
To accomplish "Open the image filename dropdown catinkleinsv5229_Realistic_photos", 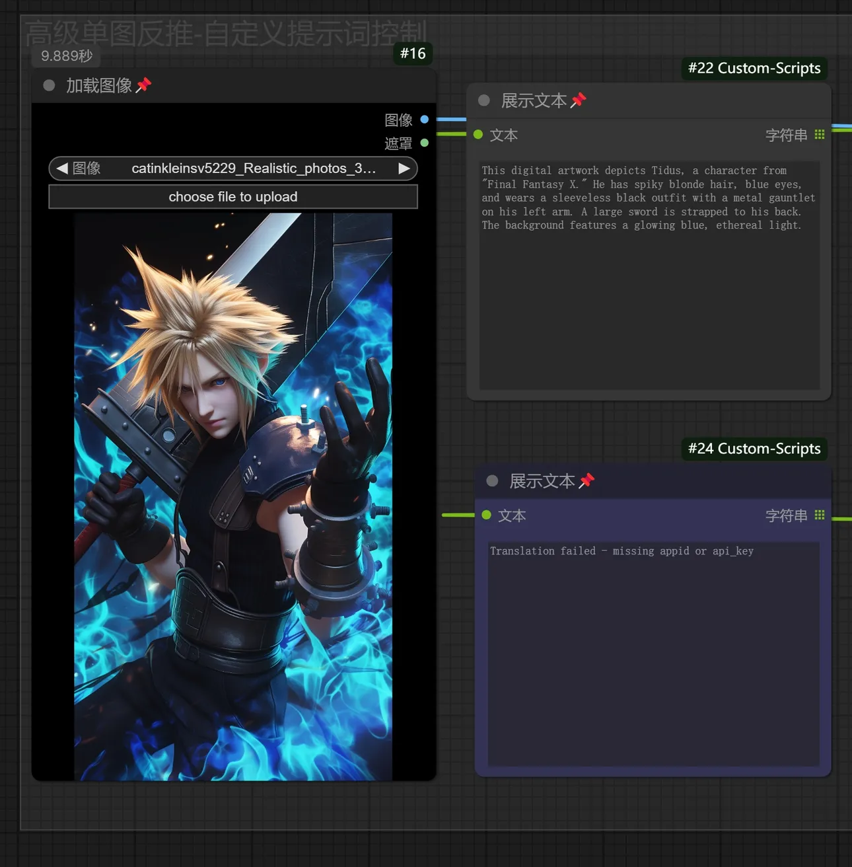I will [x=233, y=169].
